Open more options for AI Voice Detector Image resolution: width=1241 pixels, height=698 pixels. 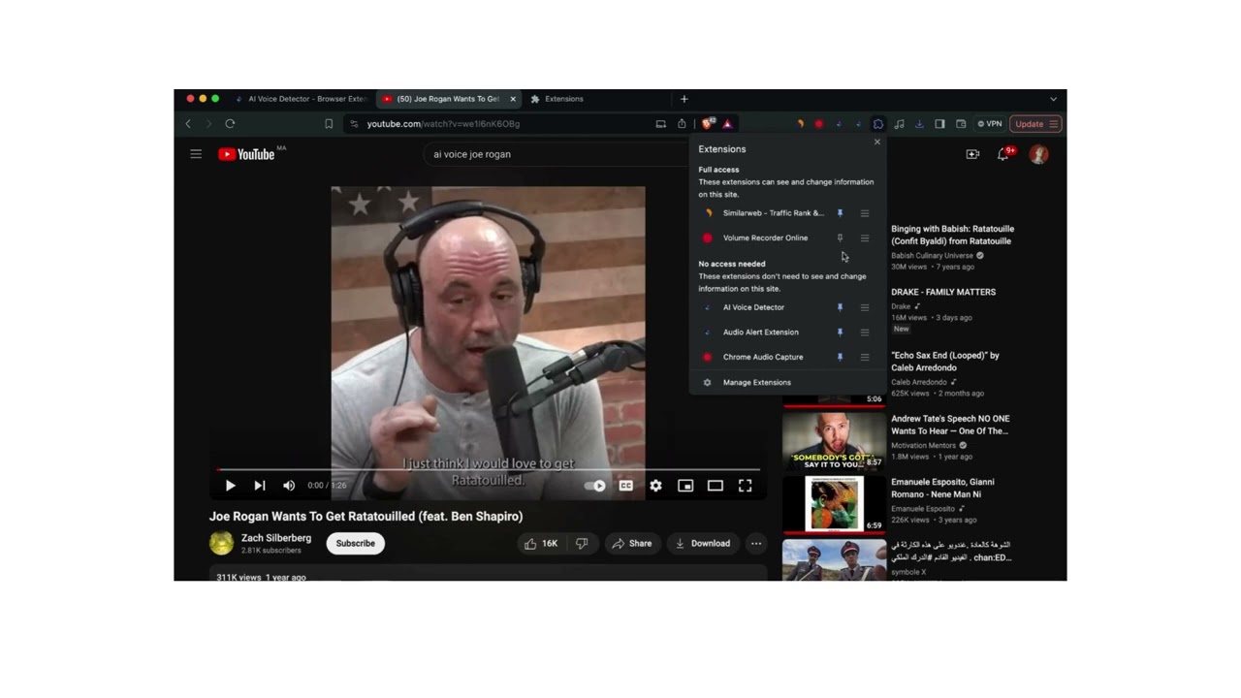click(x=865, y=307)
